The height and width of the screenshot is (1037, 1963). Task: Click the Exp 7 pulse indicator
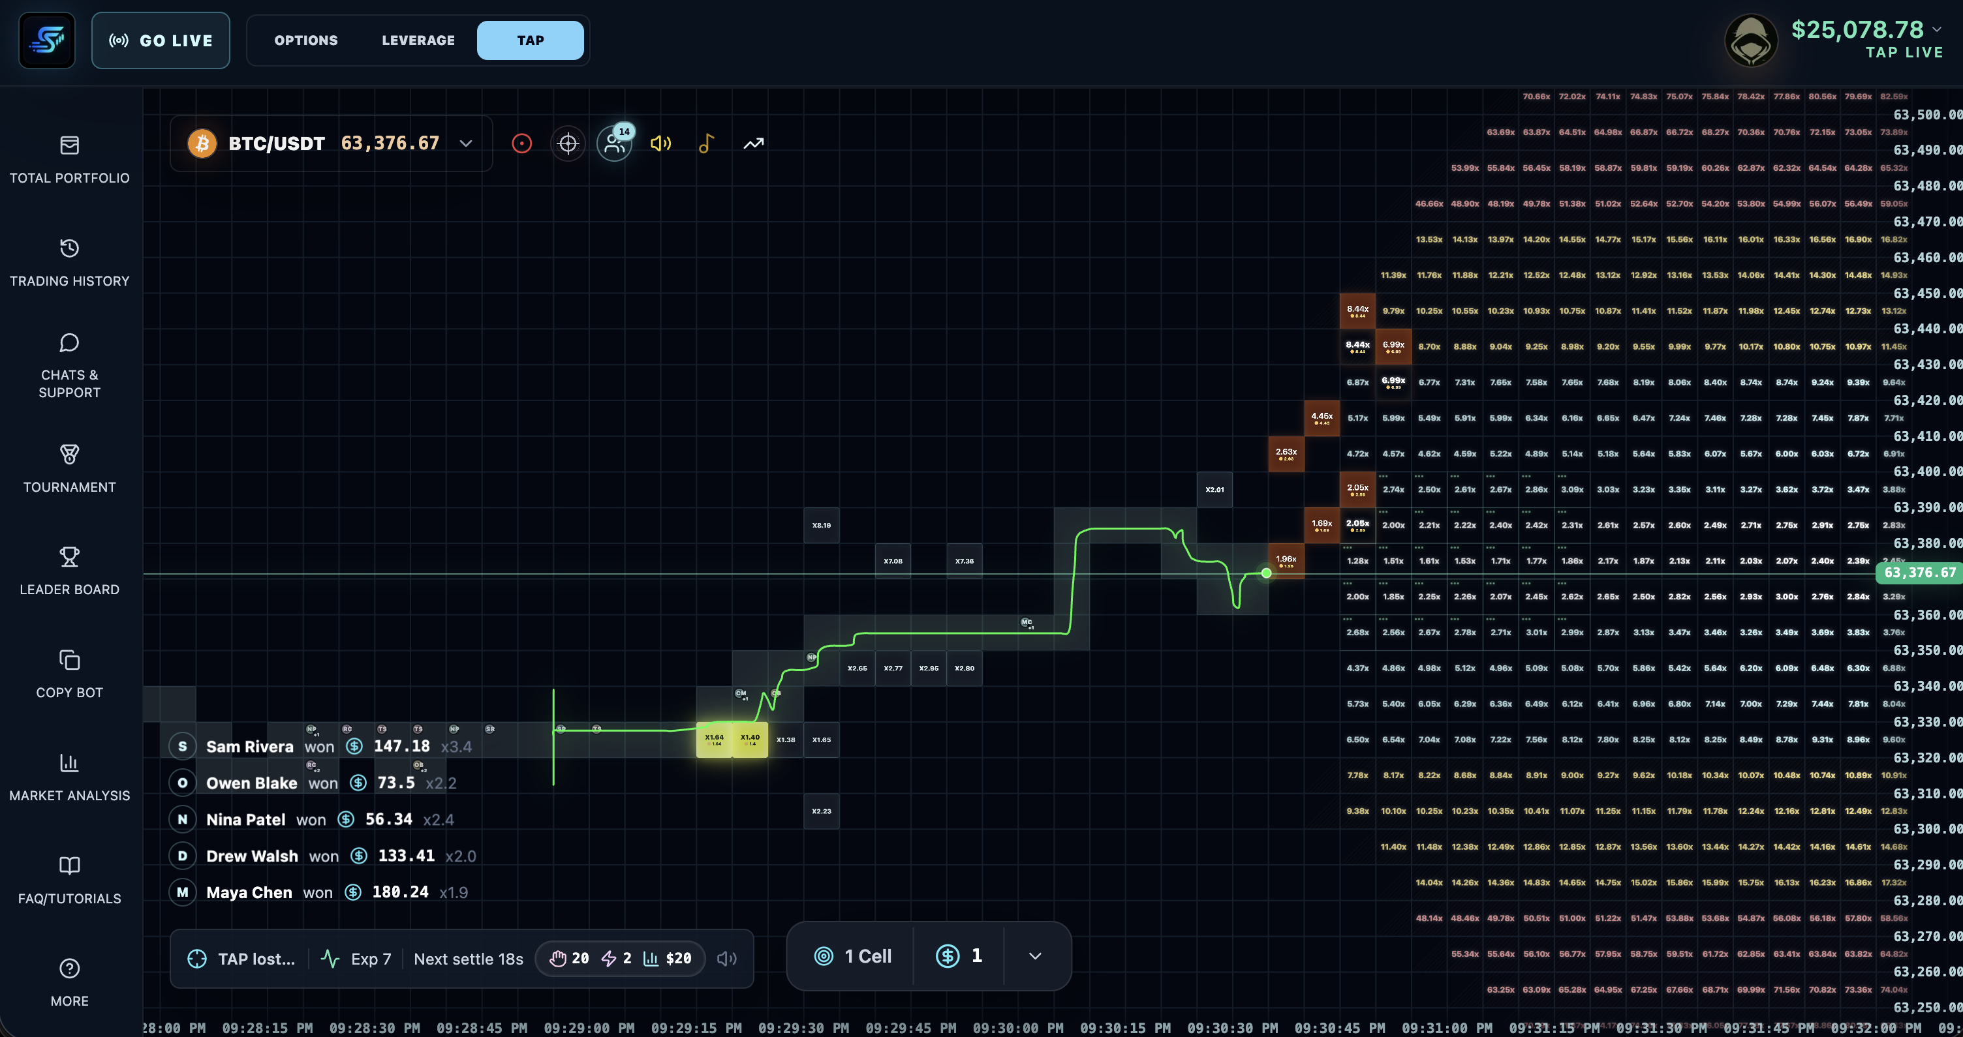(x=356, y=959)
